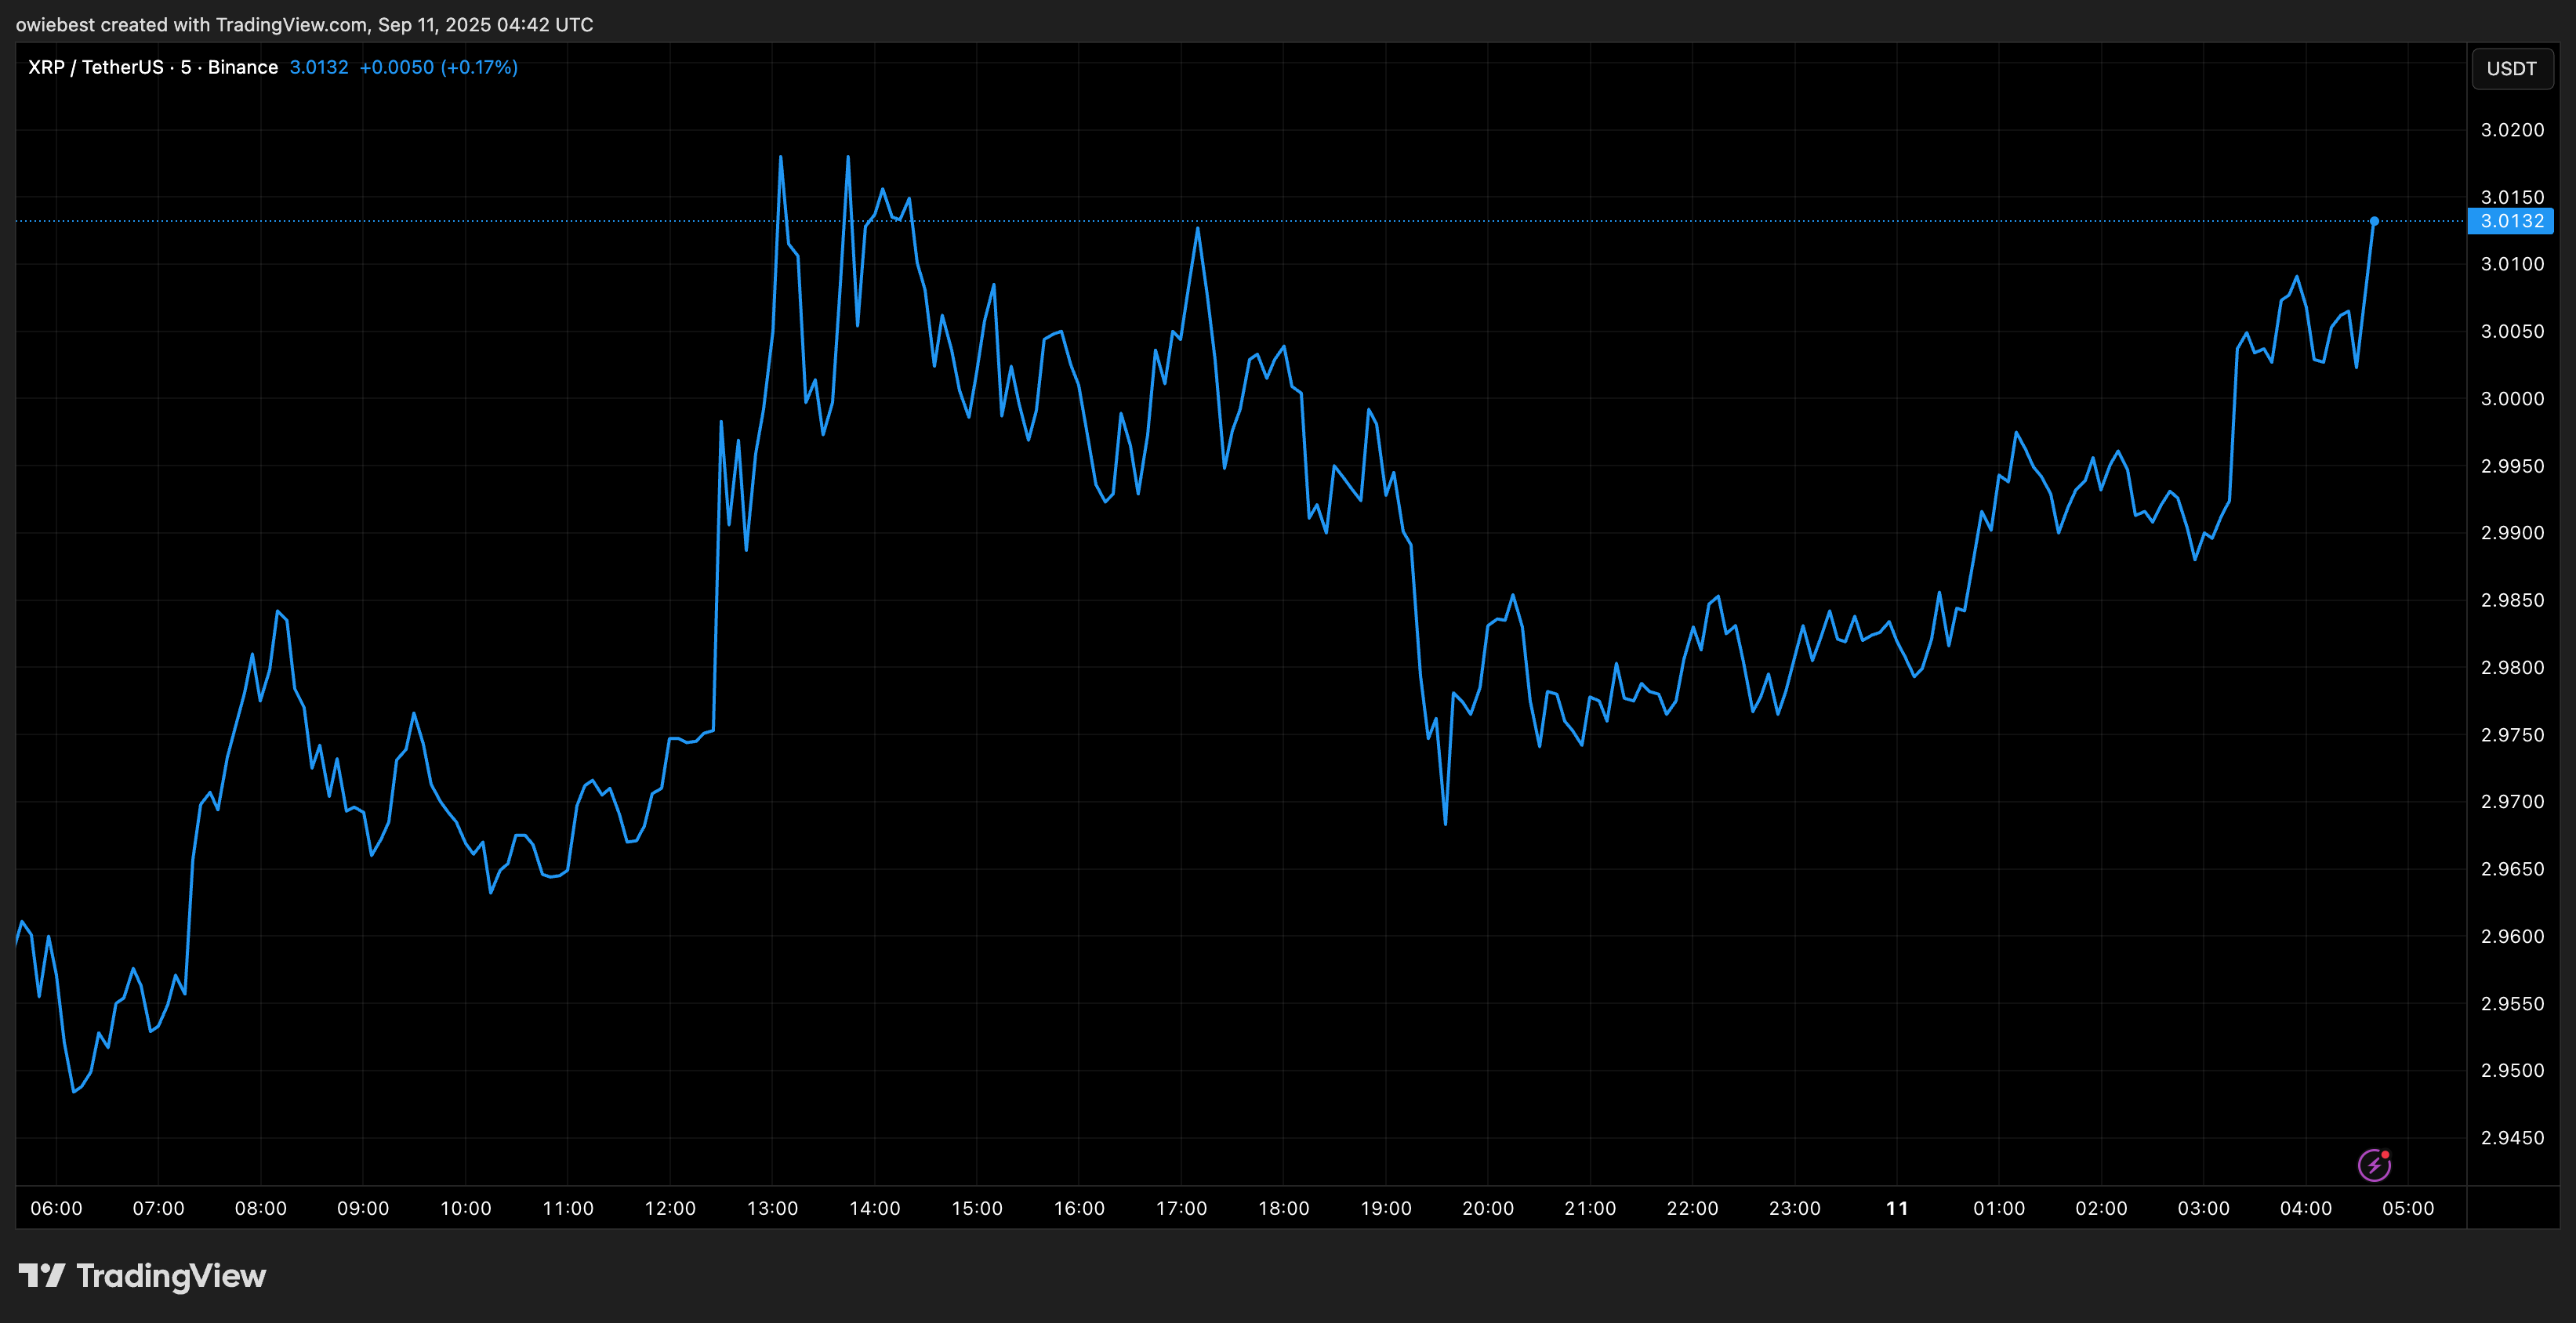Click the 14:00 time axis label
This screenshot has height=1323, width=2576.
(874, 1208)
